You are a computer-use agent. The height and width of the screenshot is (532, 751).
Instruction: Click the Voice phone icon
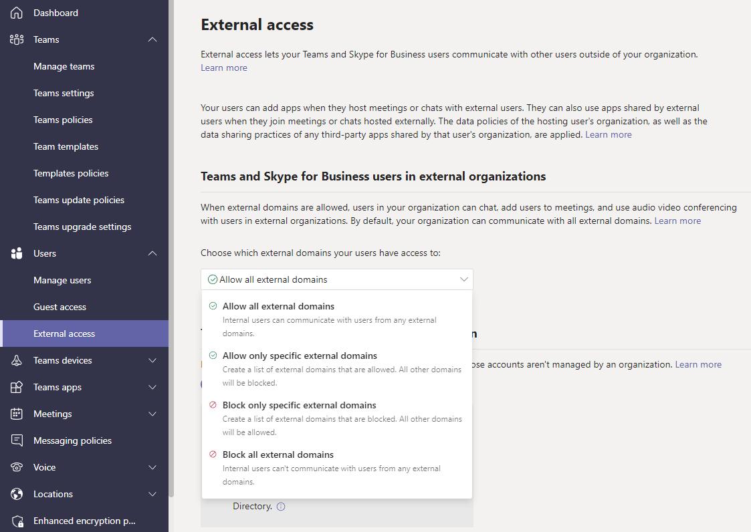coord(16,467)
